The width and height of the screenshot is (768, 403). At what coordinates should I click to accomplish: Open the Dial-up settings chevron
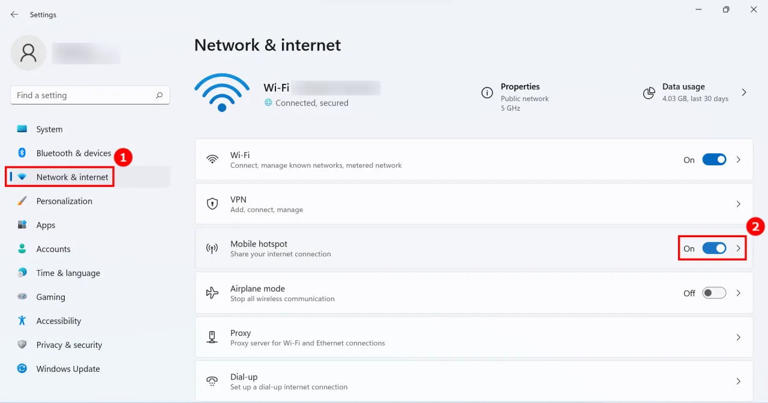[739, 381]
